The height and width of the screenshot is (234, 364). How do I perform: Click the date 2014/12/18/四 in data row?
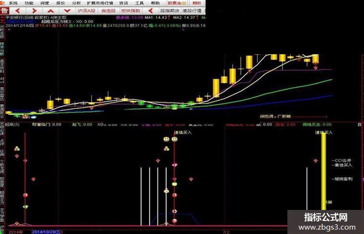pos(20,25)
